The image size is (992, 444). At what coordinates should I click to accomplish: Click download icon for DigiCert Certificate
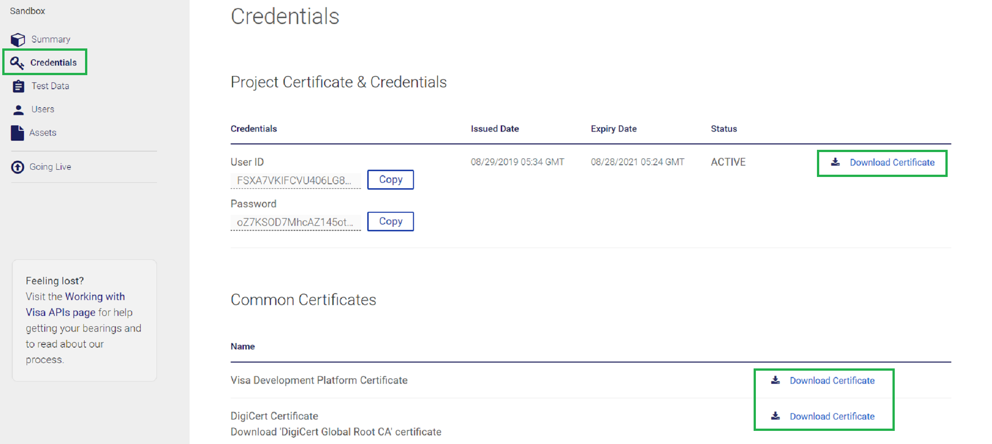(x=775, y=416)
